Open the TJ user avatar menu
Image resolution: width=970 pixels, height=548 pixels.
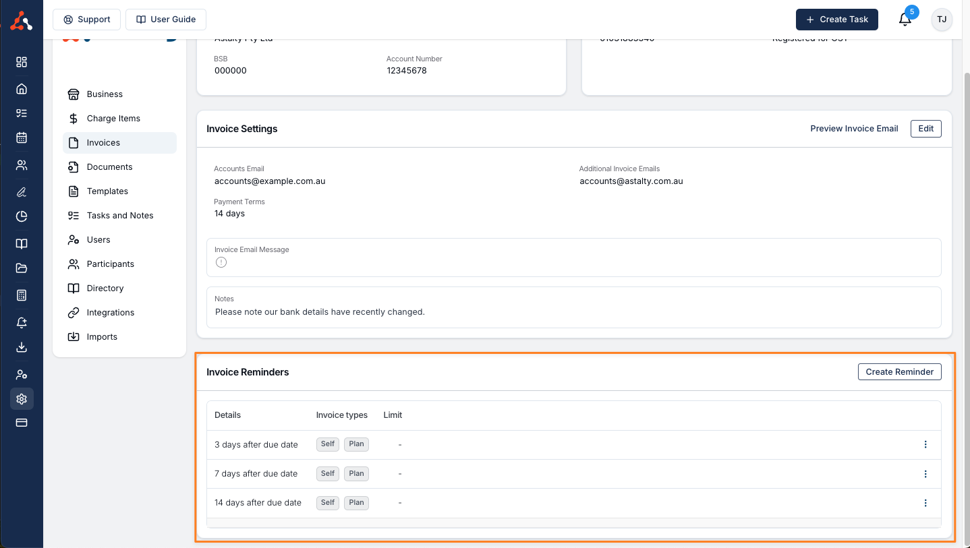[942, 20]
